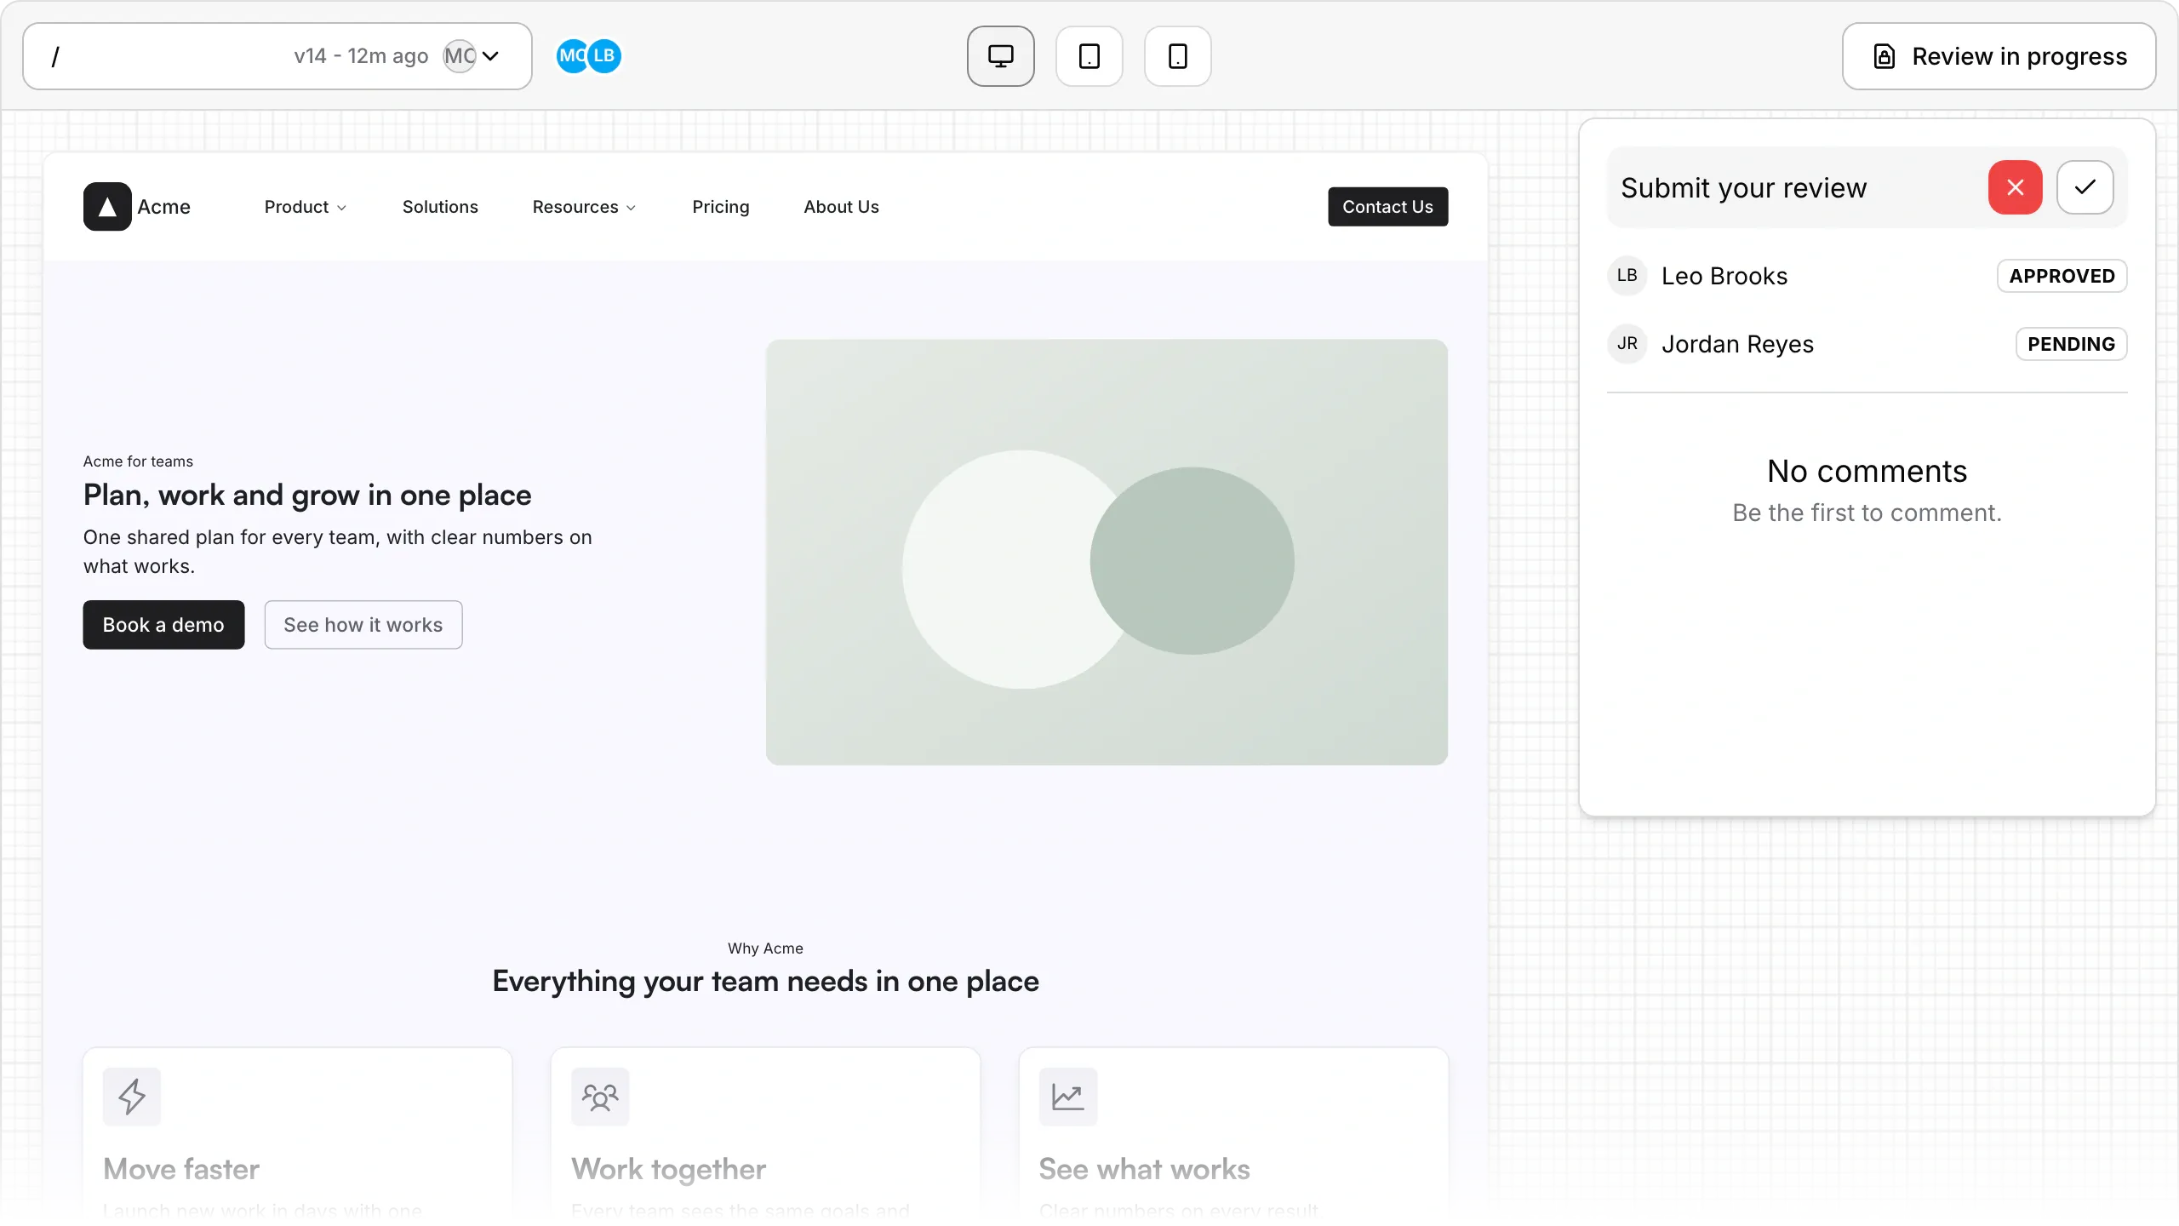Image resolution: width=2179 pixels, height=1226 pixels.
Task: Expand the Resources menu
Action: 584,207
